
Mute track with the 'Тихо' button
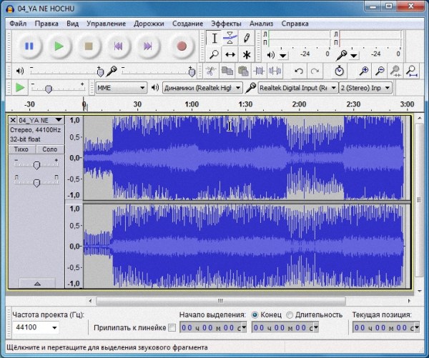[22, 149]
